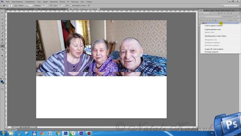Toggle lock position icon in Layers panel
The width and height of the screenshot is (241, 136).
[x=213, y=20]
